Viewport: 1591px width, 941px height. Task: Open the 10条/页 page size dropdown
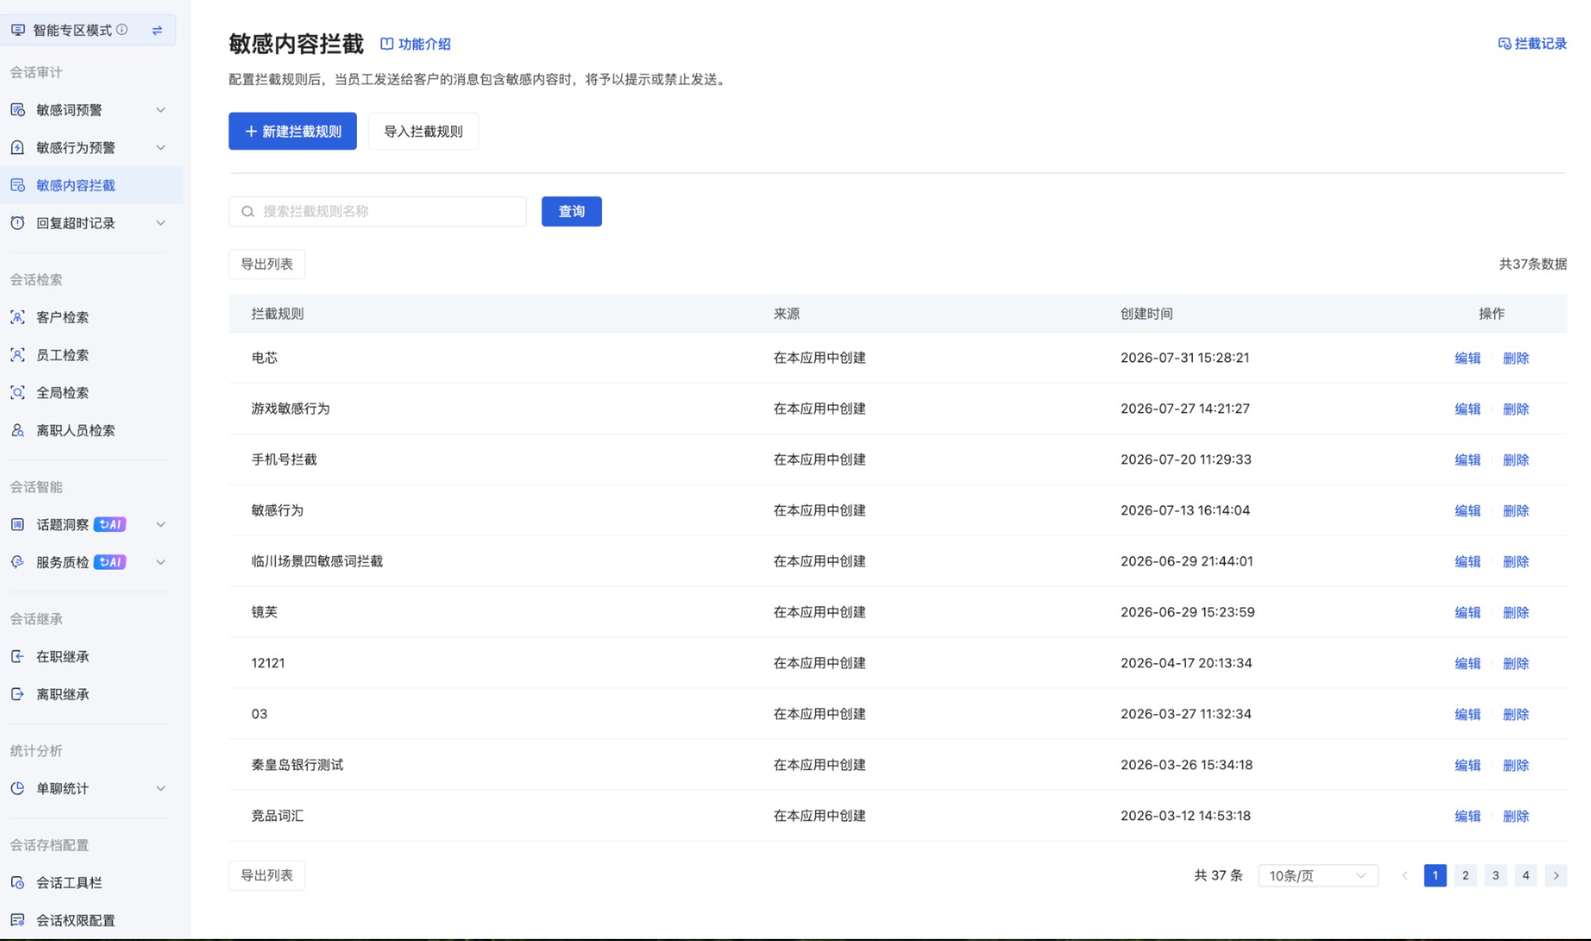tap(1318, 875)
